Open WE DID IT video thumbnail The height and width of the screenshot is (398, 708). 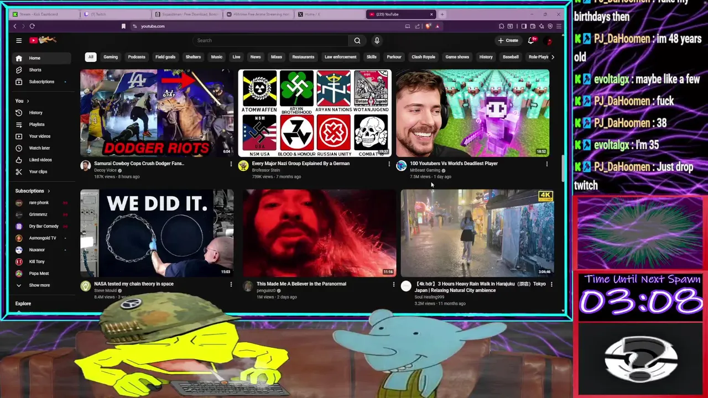pyautogui.click(x=157, y=233)
